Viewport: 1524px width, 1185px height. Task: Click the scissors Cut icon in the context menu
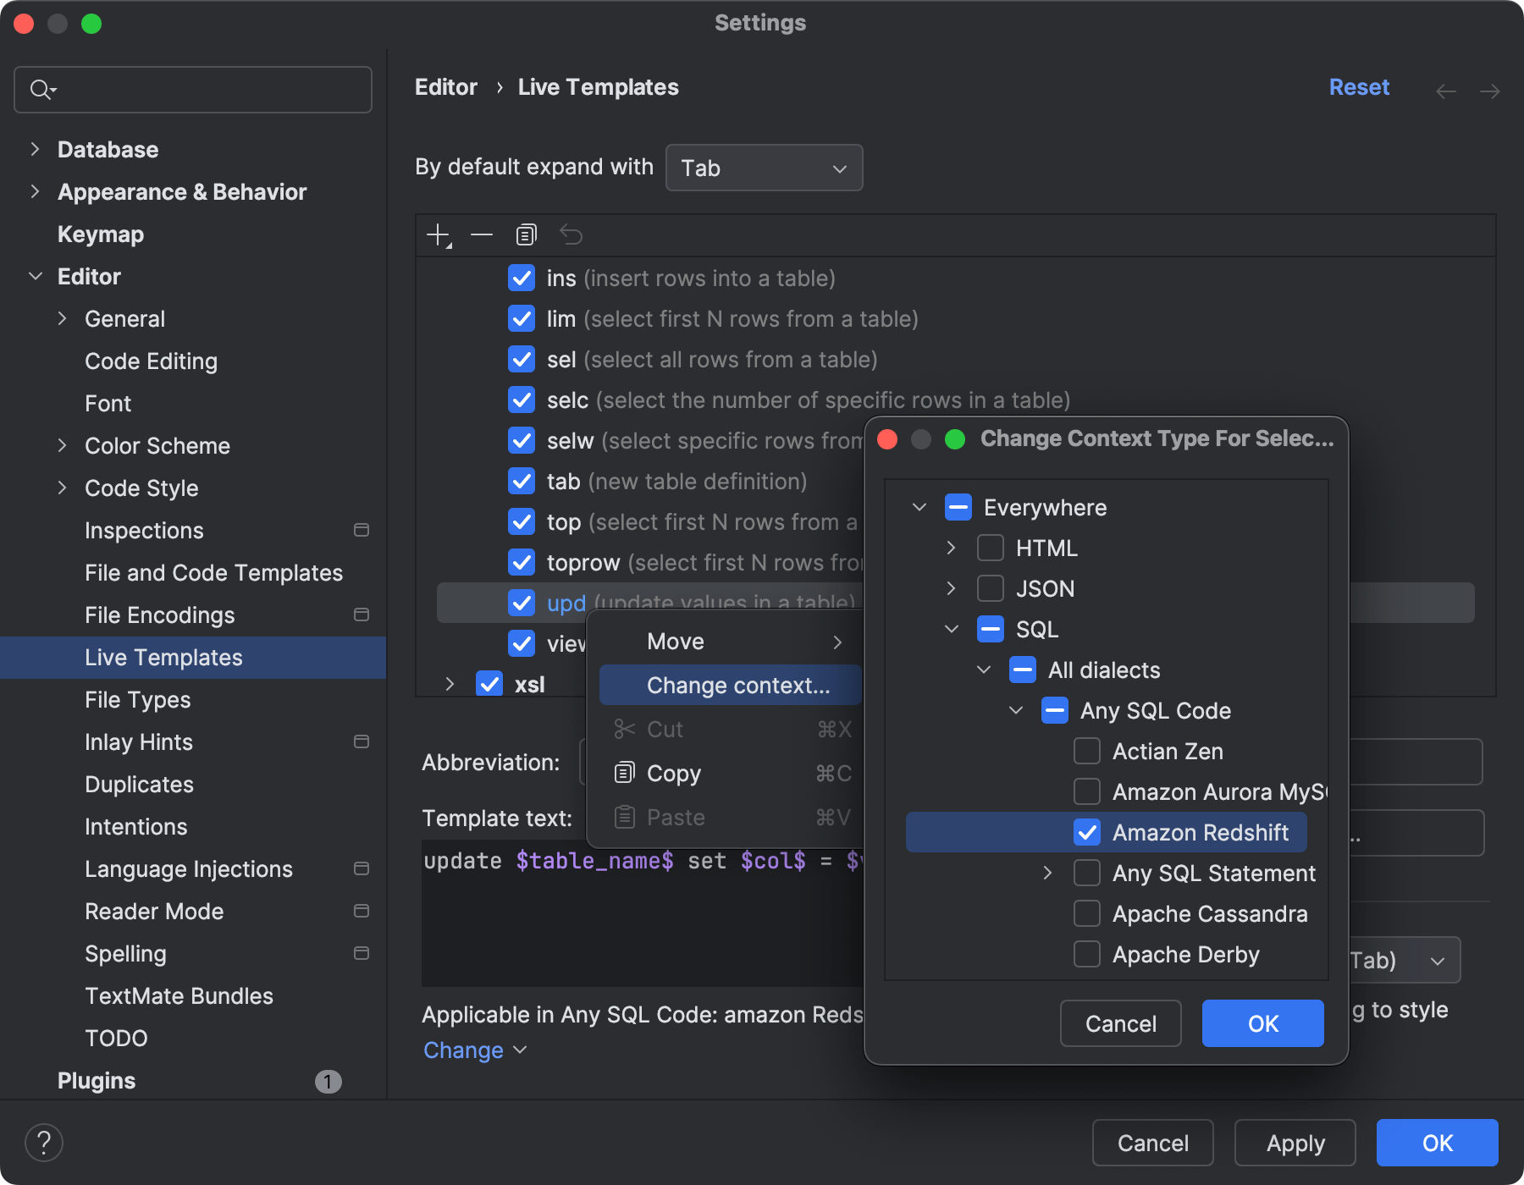click(624, 729)
